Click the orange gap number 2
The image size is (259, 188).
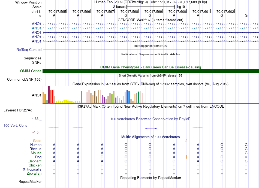click(x=186, y=141)
